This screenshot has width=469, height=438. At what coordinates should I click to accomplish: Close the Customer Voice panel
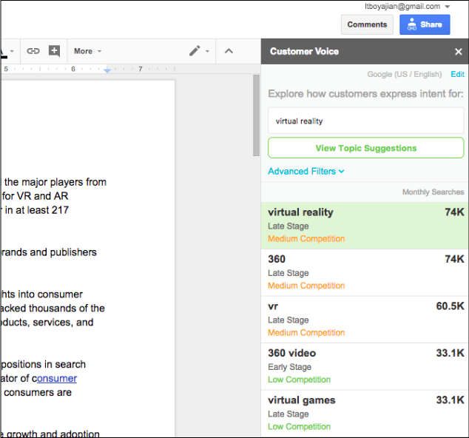458,52
